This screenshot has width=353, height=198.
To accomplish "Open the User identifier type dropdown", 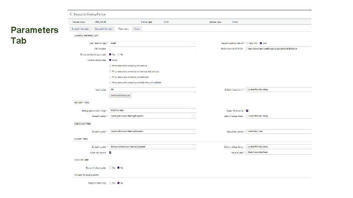I will 152,44.
